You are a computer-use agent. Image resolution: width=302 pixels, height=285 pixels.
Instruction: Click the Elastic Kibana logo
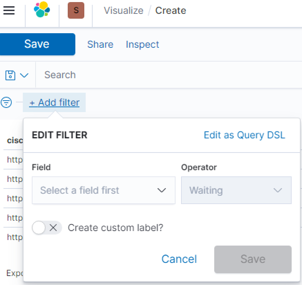[42, 10]
